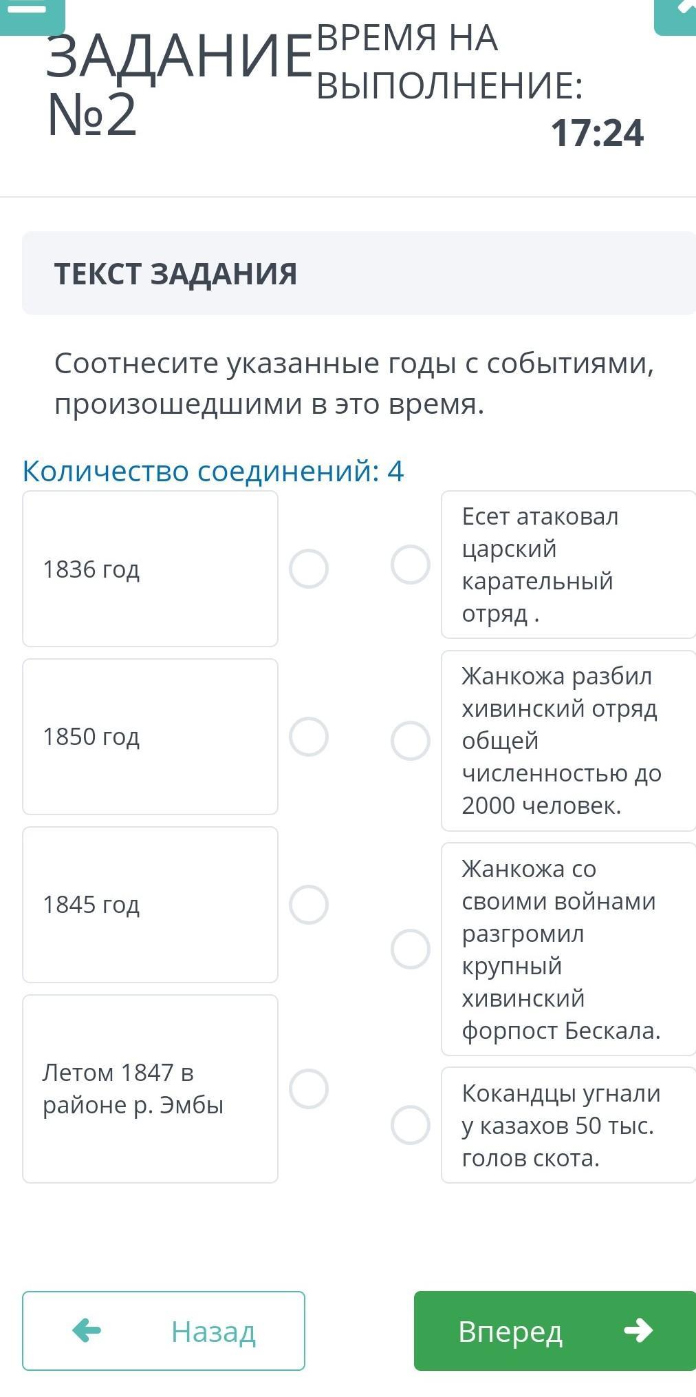696x1397 pixels.
Task: Select circle beside форпост Бескала answer
Action: [411, 949]
